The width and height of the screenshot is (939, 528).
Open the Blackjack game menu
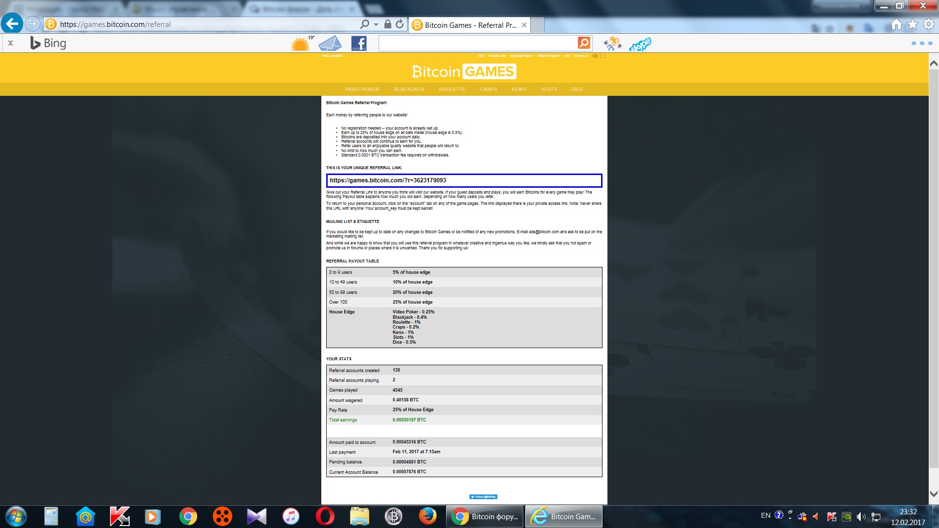(x=409, y=89)
